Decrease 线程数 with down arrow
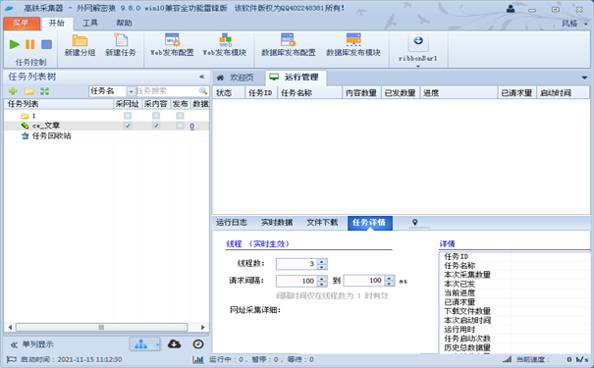The image size is (594, 368). pos(322,267)
